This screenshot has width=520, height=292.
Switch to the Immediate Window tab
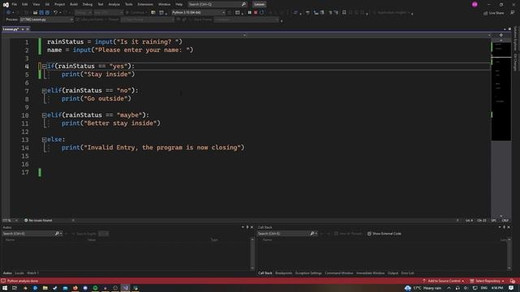click(x=370, y=273)
